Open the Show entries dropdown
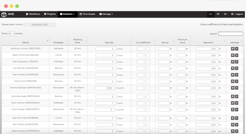Image resolution: width=246 pixels, height=134 pixels. pos(11,33)
